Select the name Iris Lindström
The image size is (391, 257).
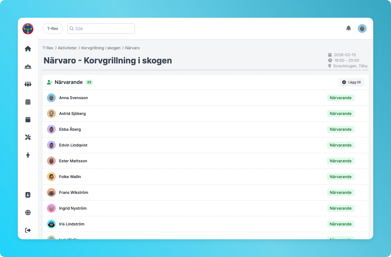click(x=72, y=224)
